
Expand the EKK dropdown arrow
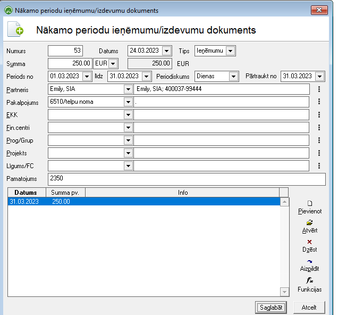128,114
